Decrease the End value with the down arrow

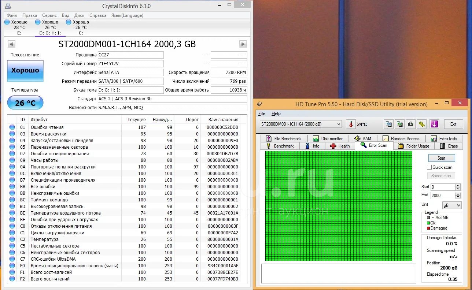(x=458, y=197)
